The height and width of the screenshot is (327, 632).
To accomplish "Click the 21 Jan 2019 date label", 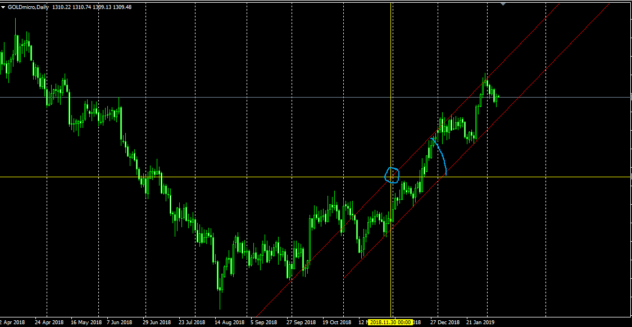I will [x=480, y=322].
